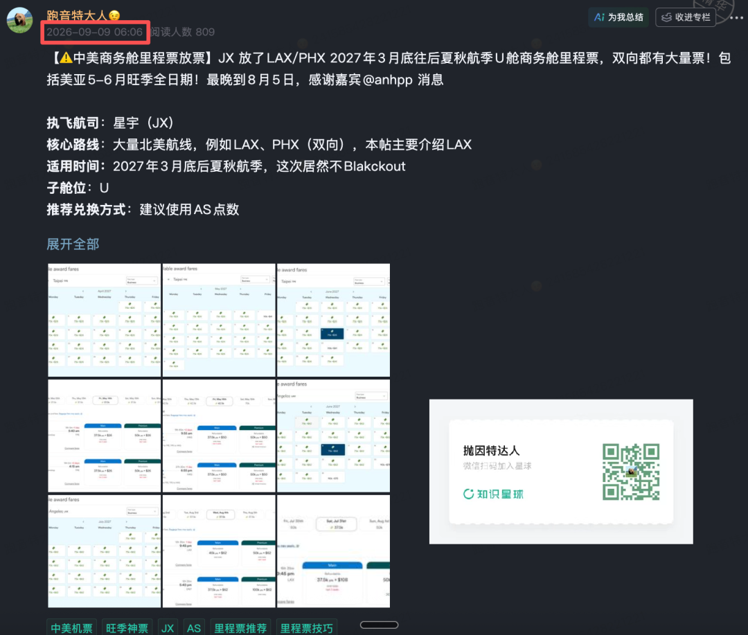Click the 里程票技巧 tag
Image resolution: width=748 pixels, height=635 pixels.
(x=306, y=627)
